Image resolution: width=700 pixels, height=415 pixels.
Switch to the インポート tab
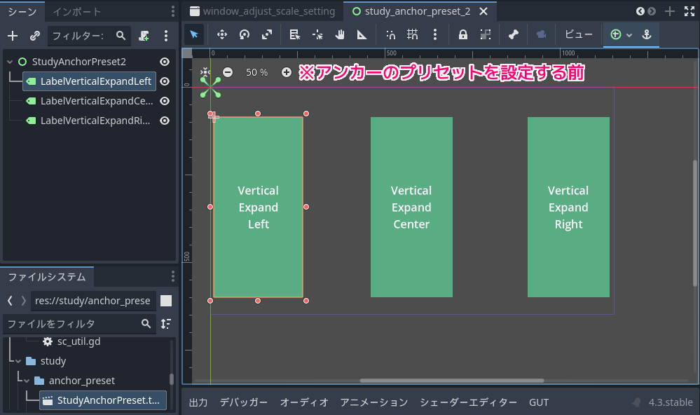point(77,11)
